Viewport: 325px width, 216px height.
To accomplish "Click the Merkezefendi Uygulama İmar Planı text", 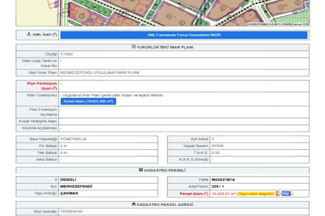I will click(100, 73).
